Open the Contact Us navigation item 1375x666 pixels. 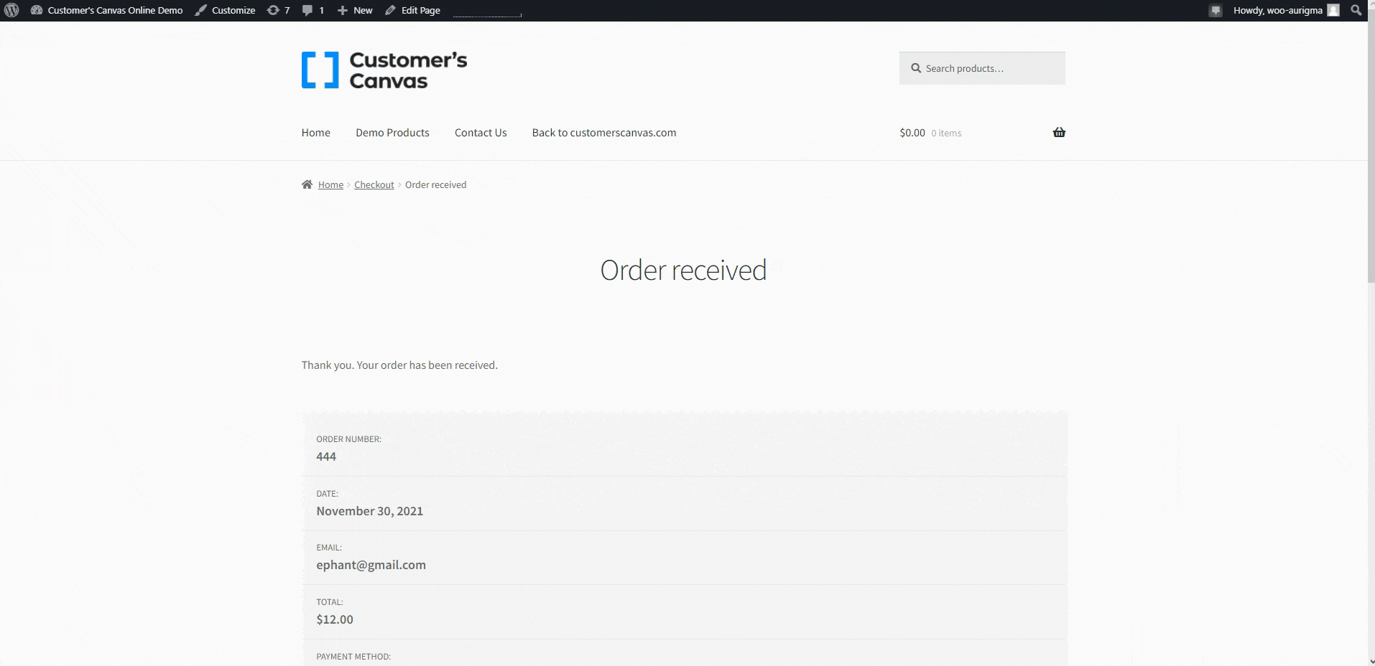pyautogui.click(x=481, y=132)
